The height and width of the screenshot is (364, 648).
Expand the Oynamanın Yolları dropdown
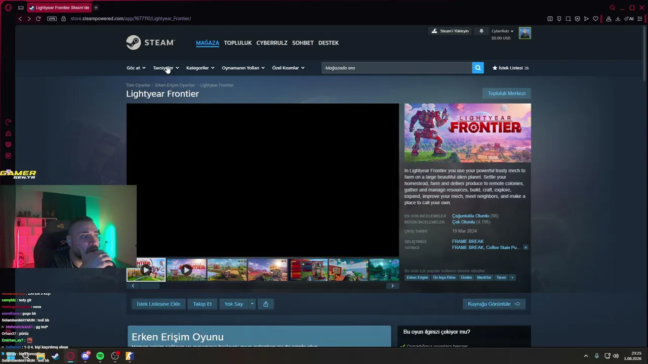pyautogui.click(x=243, y=68)
